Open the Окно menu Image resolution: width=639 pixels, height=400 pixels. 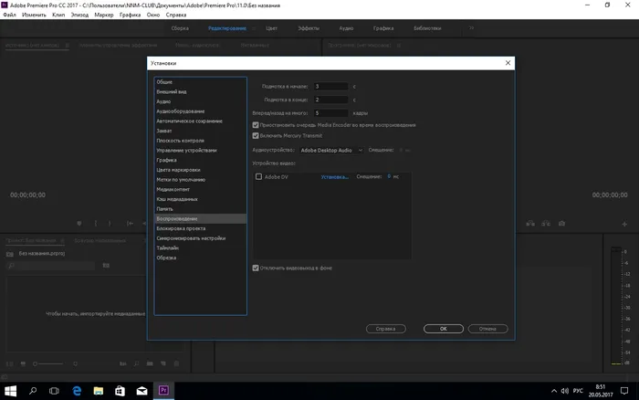click(153, 15)
